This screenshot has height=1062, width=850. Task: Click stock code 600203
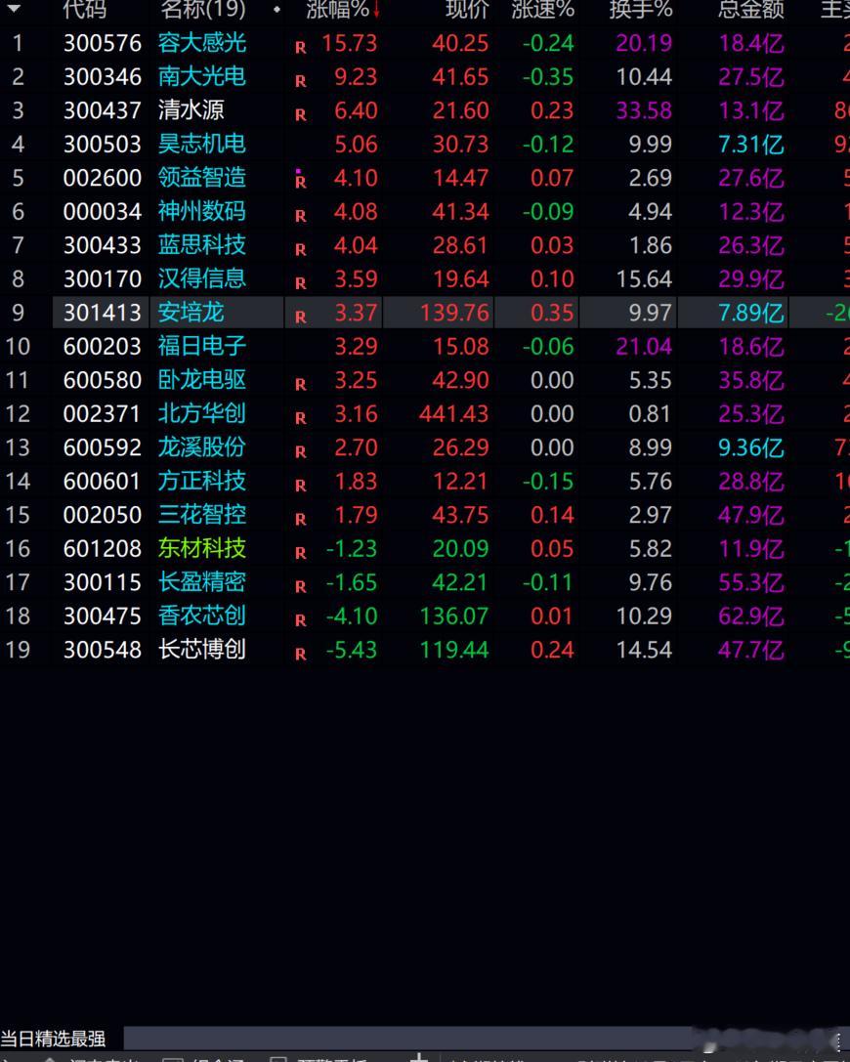click(x=103, y=347)
